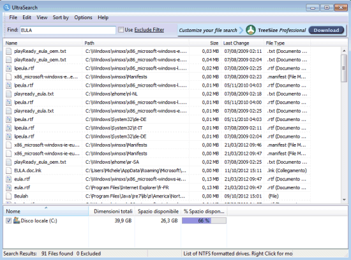
Task: Click icon of lpeula.rtf in System32\de-DE dated 07/08/2009 02:04
Action: tap(8, 136)
